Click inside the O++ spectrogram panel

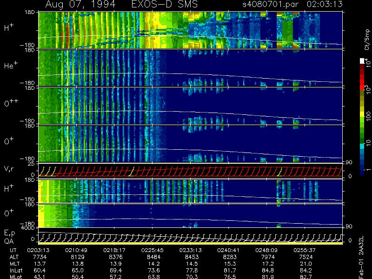tap(190, 106)
